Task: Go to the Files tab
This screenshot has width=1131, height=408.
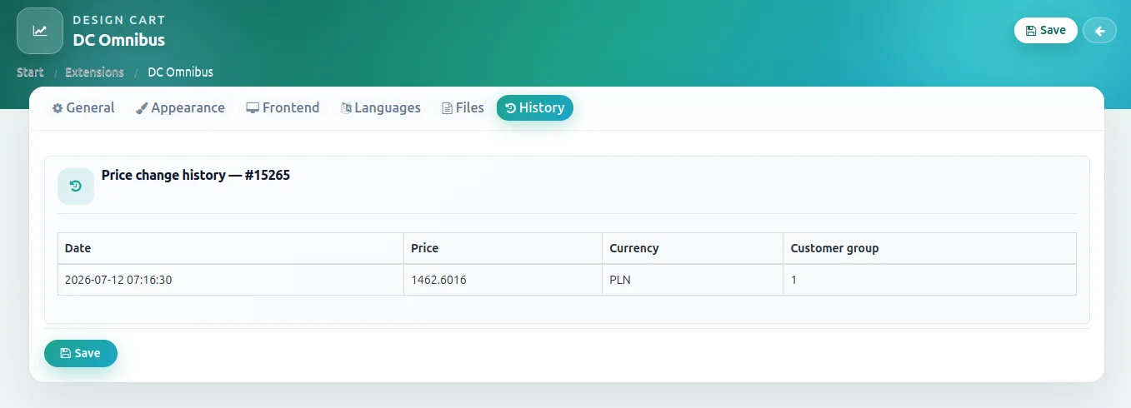Action: [463, 108]
